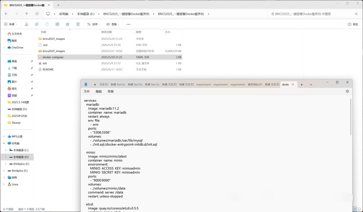363x212 pixels.
Task: Toggle the 预览 preview pane
Action: 353,24
